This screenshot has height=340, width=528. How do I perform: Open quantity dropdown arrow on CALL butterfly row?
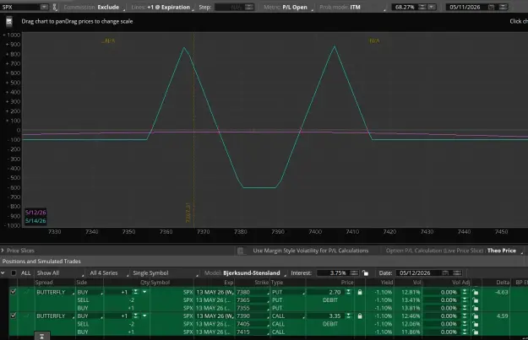click(144, 316)
